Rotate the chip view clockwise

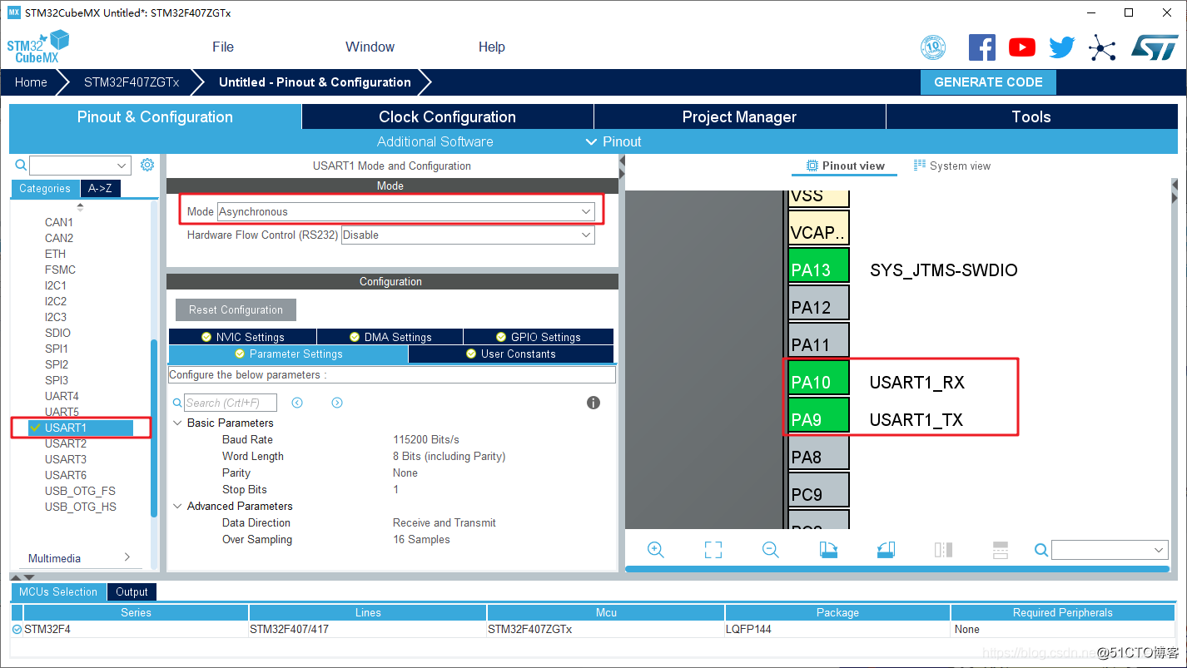pyautogui.click(x=828, y=550)
